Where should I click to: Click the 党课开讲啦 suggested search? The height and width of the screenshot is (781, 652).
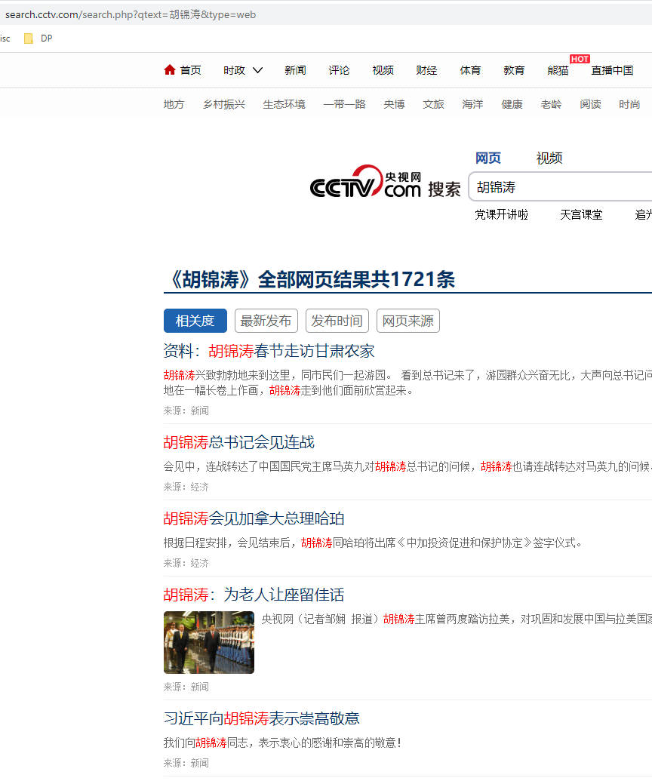(x=502, y=214)
